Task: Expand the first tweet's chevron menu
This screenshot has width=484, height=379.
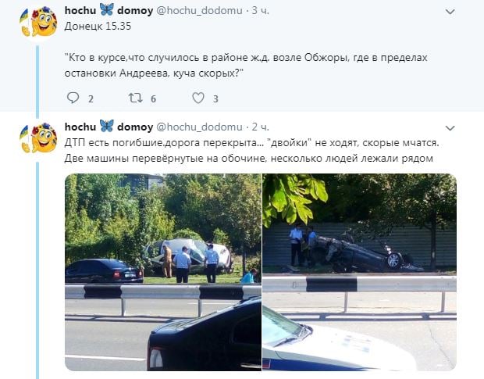Action: (x=450, y=12)
